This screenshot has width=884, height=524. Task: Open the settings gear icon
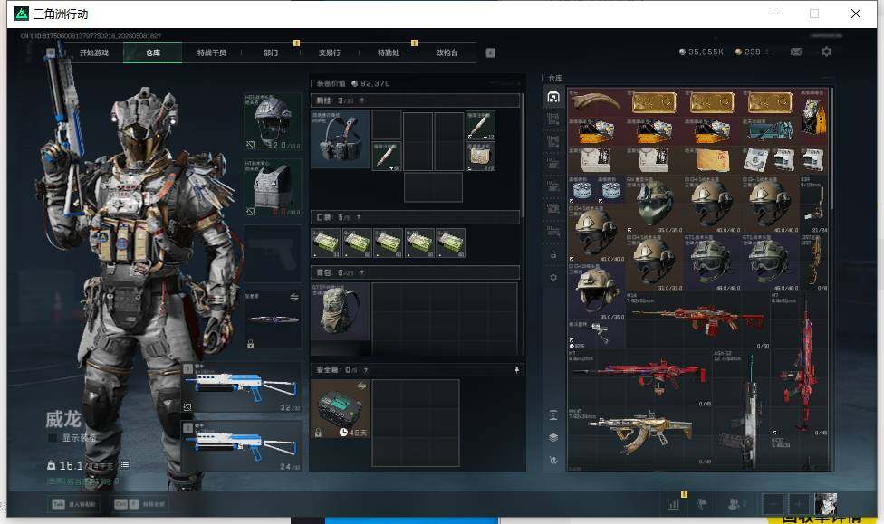(827, 52)
